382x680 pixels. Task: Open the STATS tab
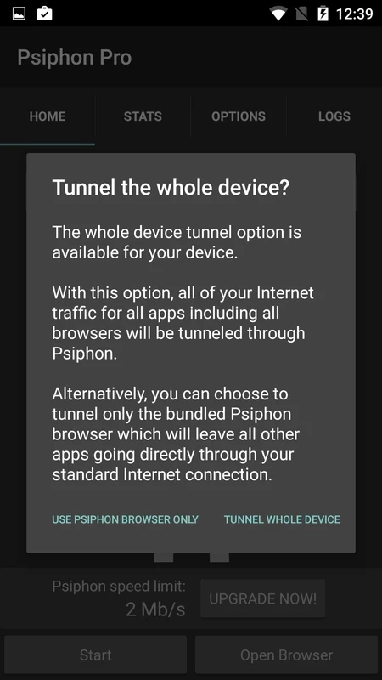[143, 116]
